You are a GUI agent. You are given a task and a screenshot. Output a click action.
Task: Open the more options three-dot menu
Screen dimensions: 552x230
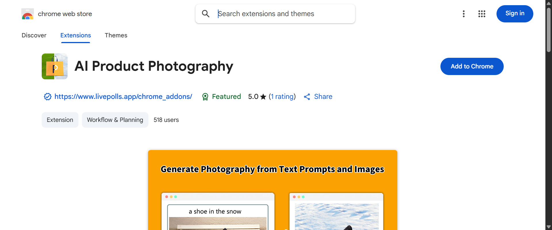click(464, 14)
